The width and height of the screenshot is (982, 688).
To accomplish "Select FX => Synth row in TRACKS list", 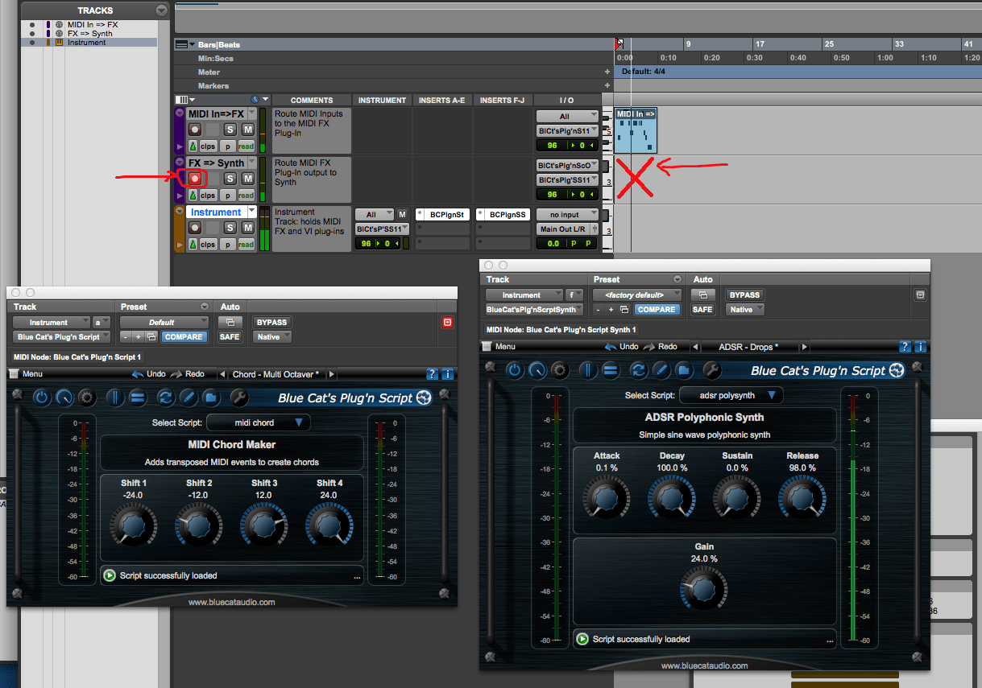I will click(89, 33).
